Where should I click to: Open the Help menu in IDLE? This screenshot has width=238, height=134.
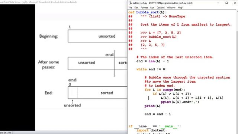pos(180,7)
